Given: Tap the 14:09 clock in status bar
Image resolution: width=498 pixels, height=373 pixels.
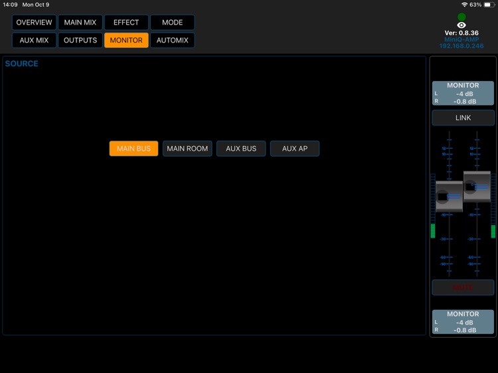Looking at the screenshot, I should pos(10,5).
